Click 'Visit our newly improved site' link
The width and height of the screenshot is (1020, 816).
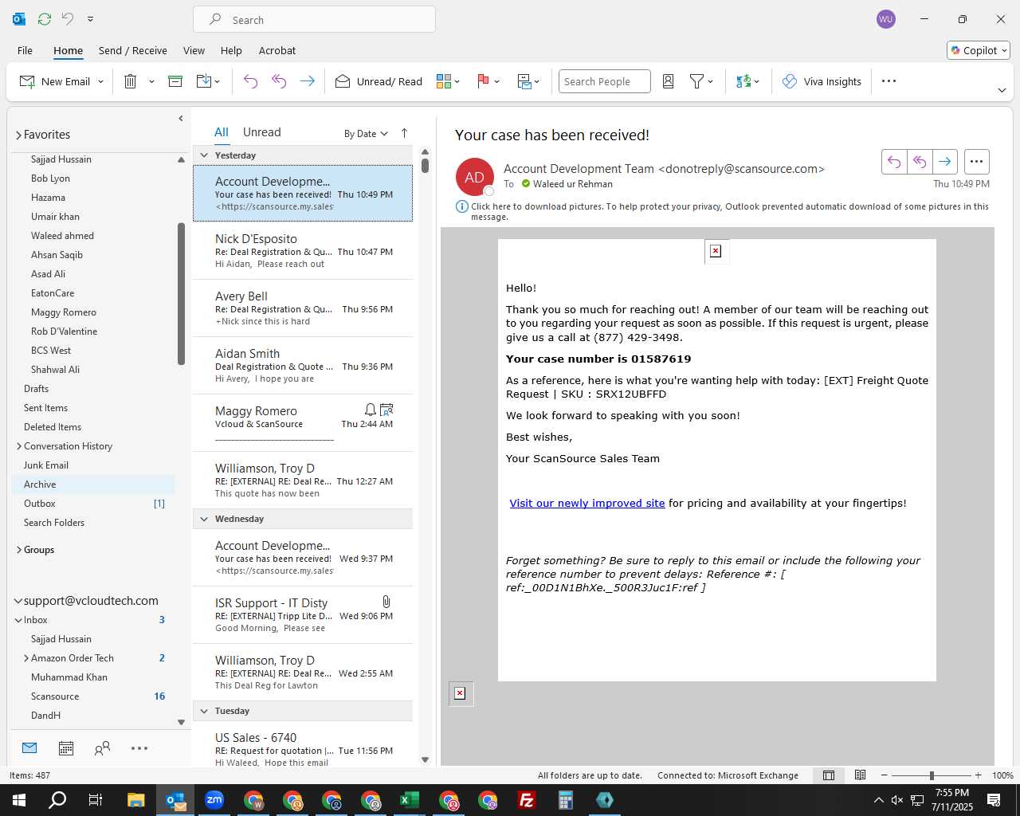pos(587,503)
